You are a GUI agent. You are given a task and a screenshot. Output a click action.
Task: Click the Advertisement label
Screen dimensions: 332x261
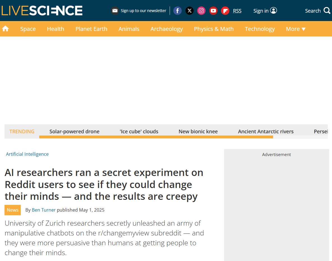click(276, 154)
